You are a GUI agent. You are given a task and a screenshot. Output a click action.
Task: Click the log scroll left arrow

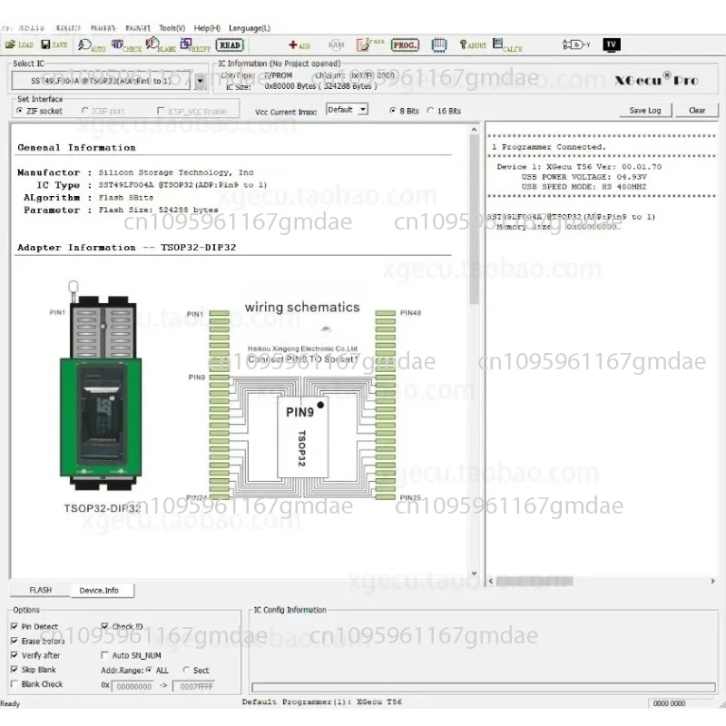click(491, 581)
